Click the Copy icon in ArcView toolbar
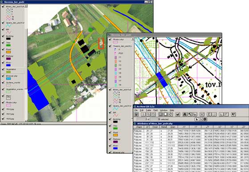 (148, 114)
